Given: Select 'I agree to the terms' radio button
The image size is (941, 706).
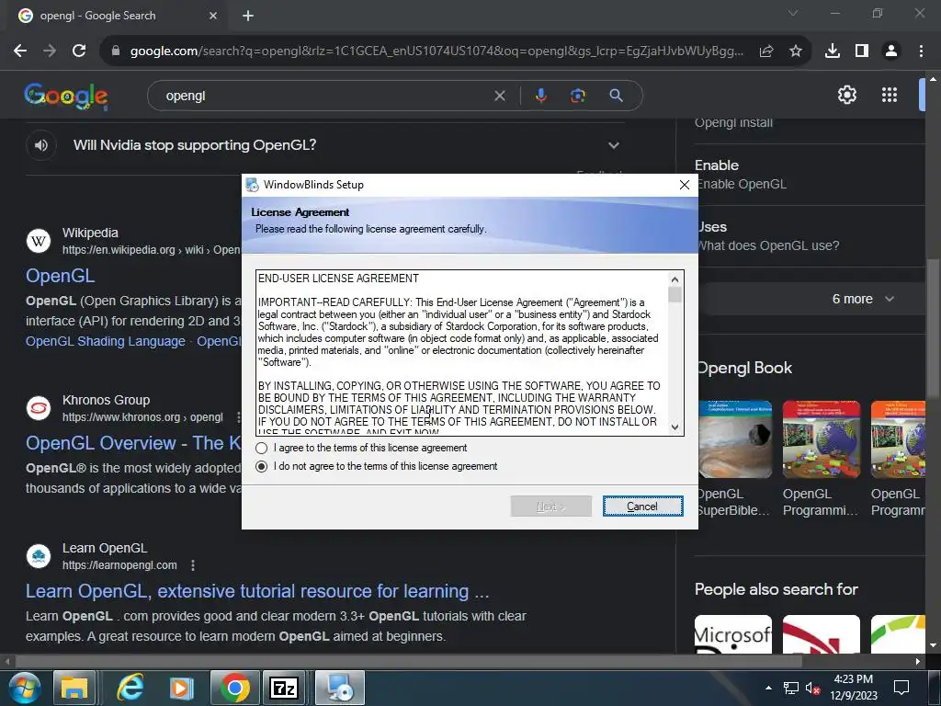Looking at the screenshot, I should [x=261, y=448].
